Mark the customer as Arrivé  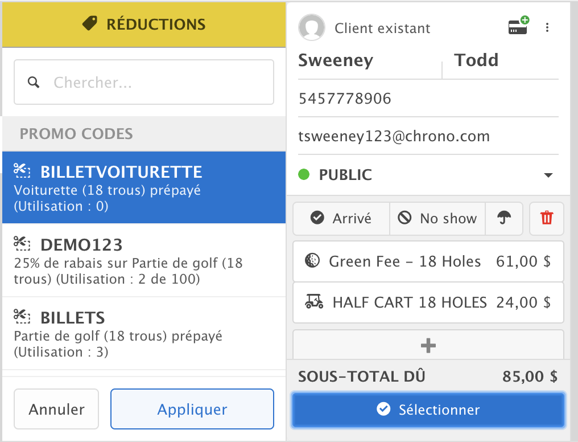pos(341,218)
